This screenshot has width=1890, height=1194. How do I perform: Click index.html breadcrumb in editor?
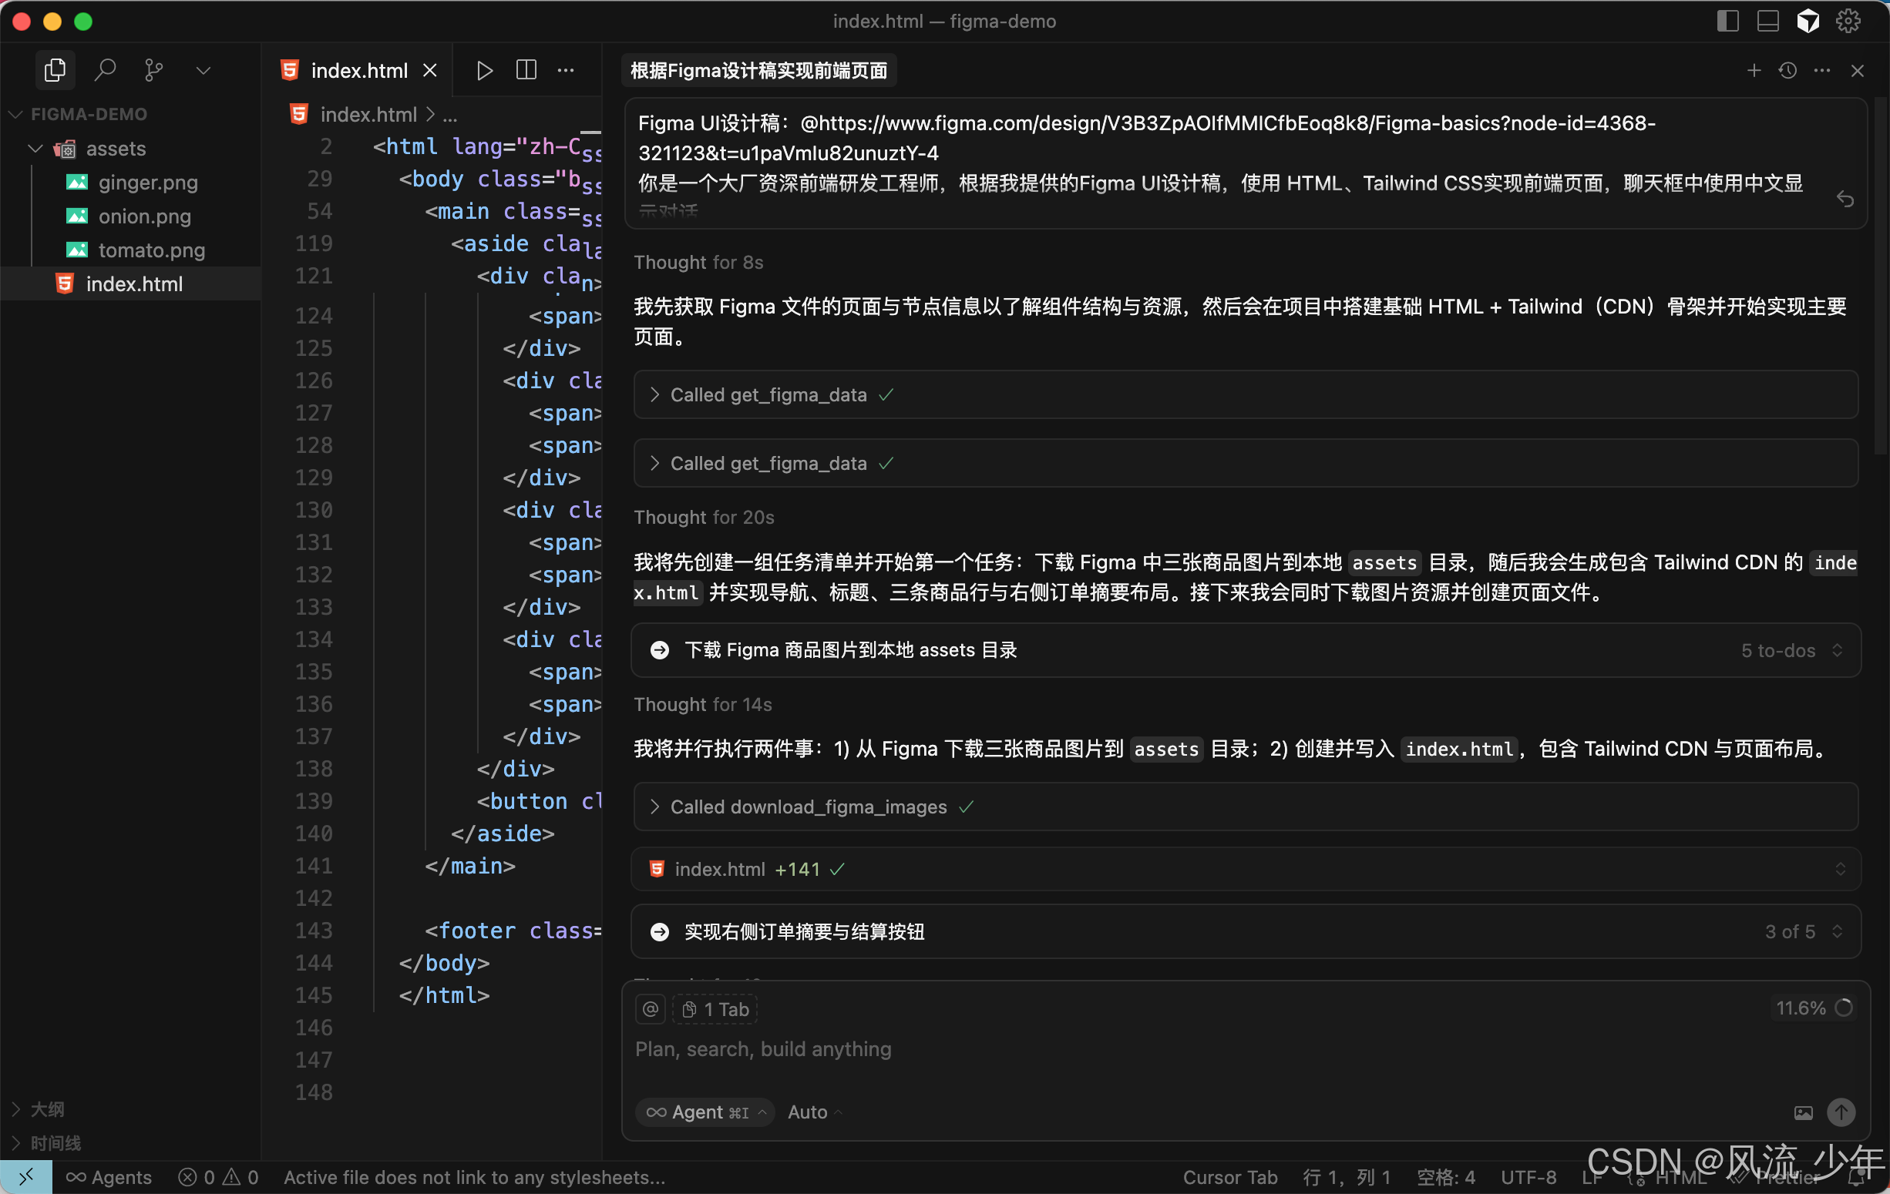click(368, 115)
